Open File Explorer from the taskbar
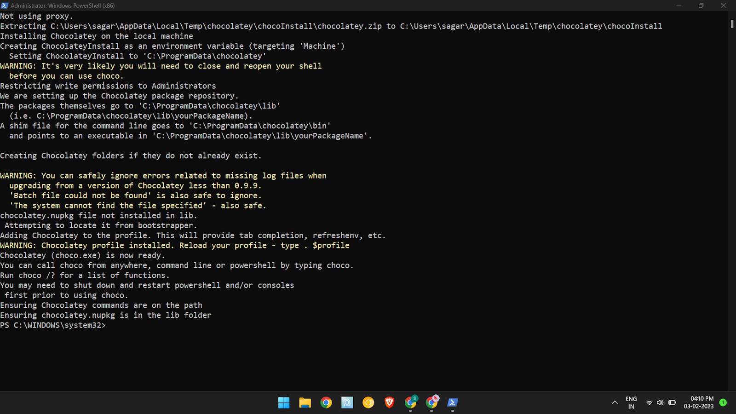This screenshot has height=414, width=736. coord(305,402)
